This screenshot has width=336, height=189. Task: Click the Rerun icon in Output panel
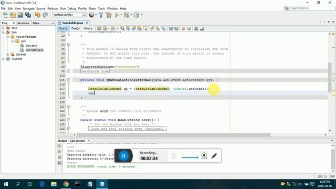click(59, 146)
